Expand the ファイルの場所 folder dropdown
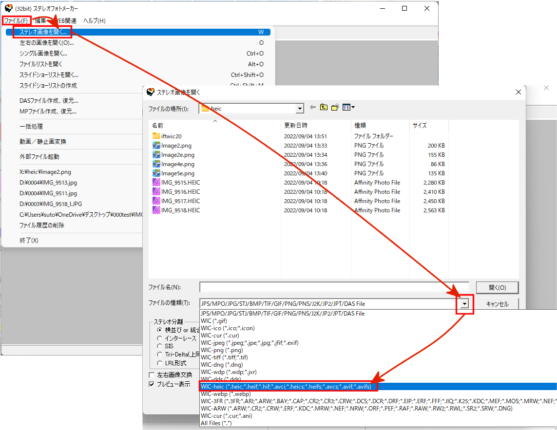Viewport: 557px width, 430px height. pos(299,109)
